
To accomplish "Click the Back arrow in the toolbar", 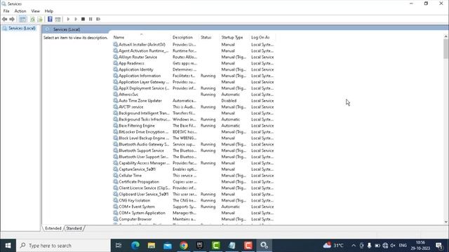I will coord(5,19).
